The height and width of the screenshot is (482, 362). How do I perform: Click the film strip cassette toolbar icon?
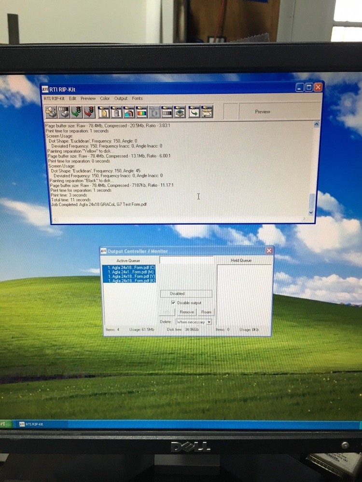pyautogui.click(x=167, y=112)
